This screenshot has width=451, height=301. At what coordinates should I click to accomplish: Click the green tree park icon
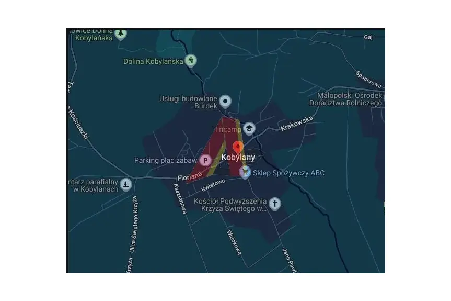point(121,34)
